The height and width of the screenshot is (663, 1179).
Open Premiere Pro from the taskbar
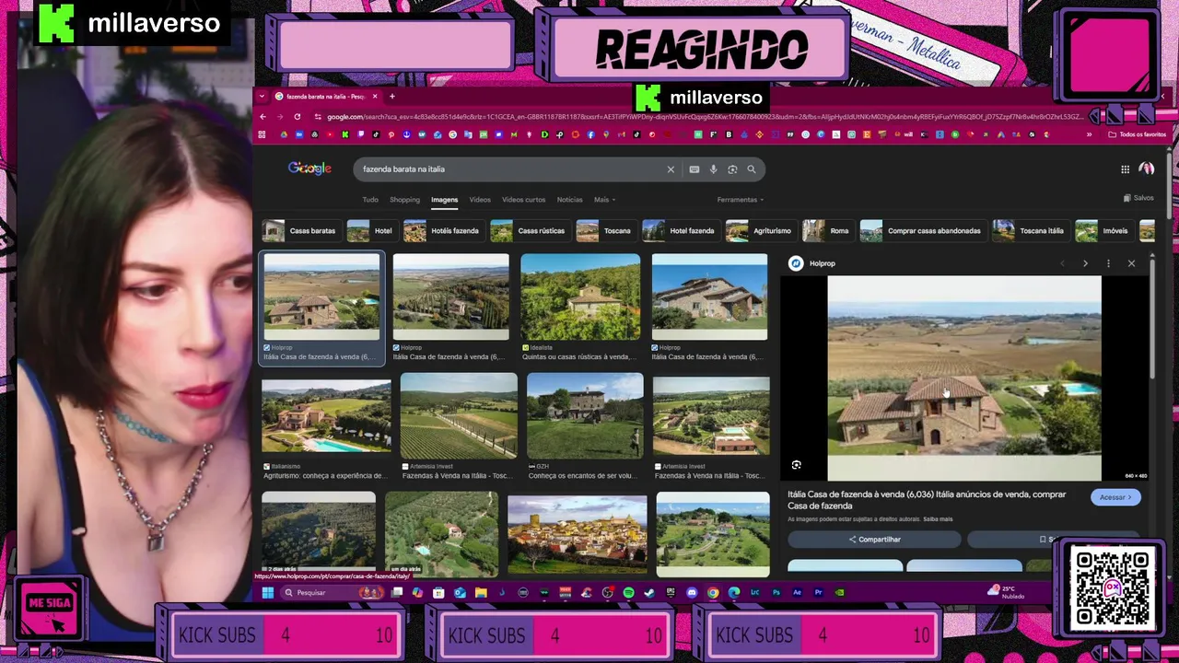click(818, 593)
